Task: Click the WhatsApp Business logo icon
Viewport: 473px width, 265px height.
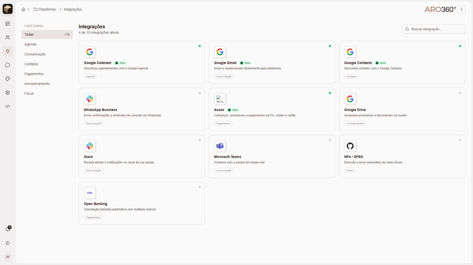Action: [x=90, y=99]
